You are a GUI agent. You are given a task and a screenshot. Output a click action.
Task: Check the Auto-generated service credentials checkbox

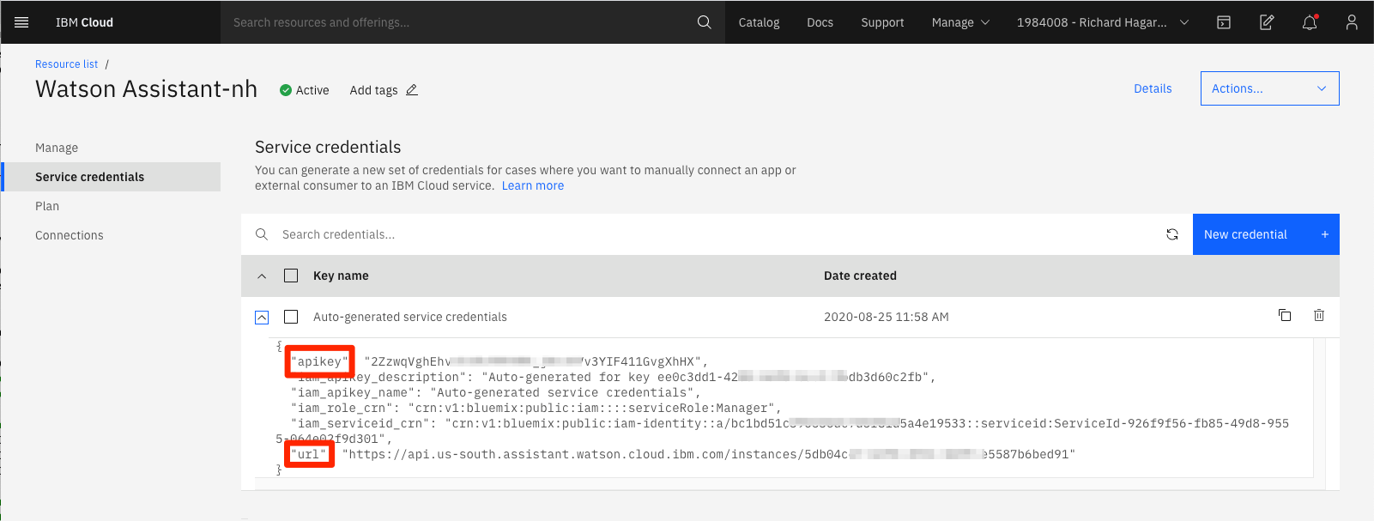[291, 317]
